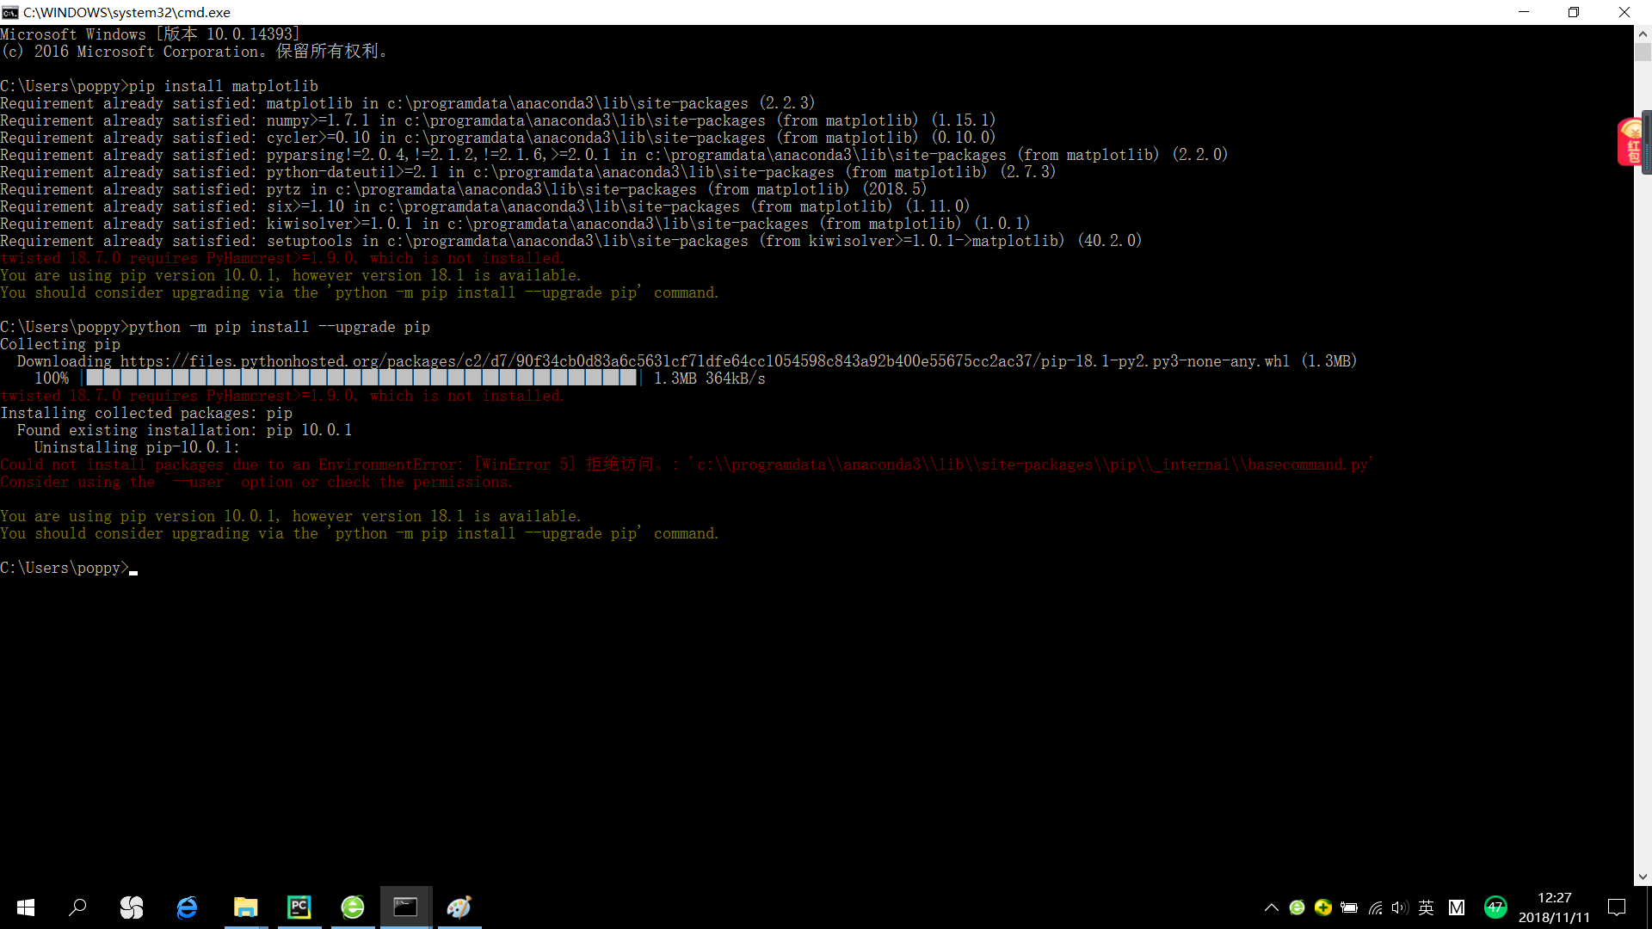This screenshot has width=1652, height=929.
Task: Click the volume speaker tray icon
Action: (x=1399, y=907)
